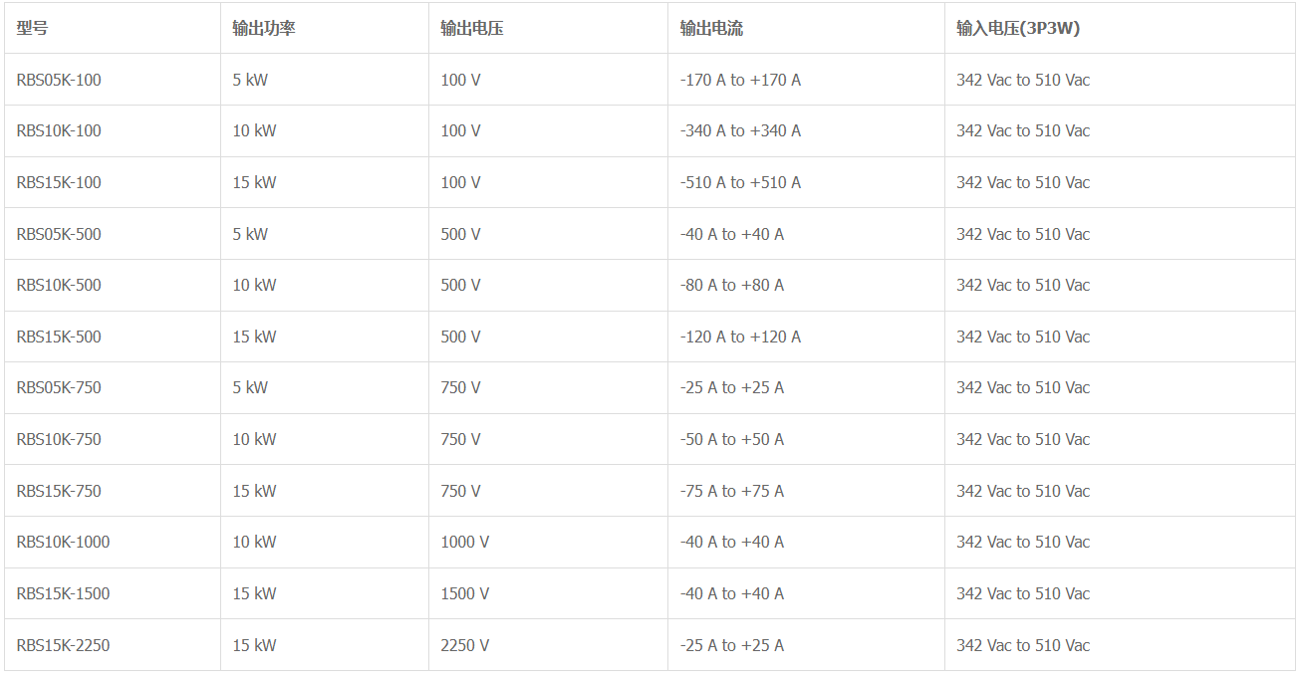1301x677 pixels.
Task: Select model cell RBS15K-500
Action: click(59, 337)
